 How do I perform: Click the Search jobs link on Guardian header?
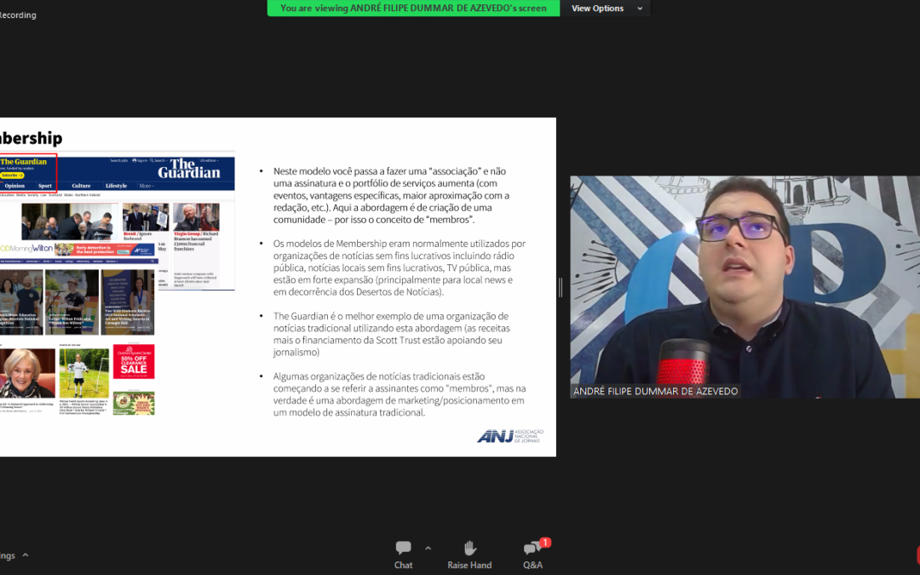click(x=119, y=160)
